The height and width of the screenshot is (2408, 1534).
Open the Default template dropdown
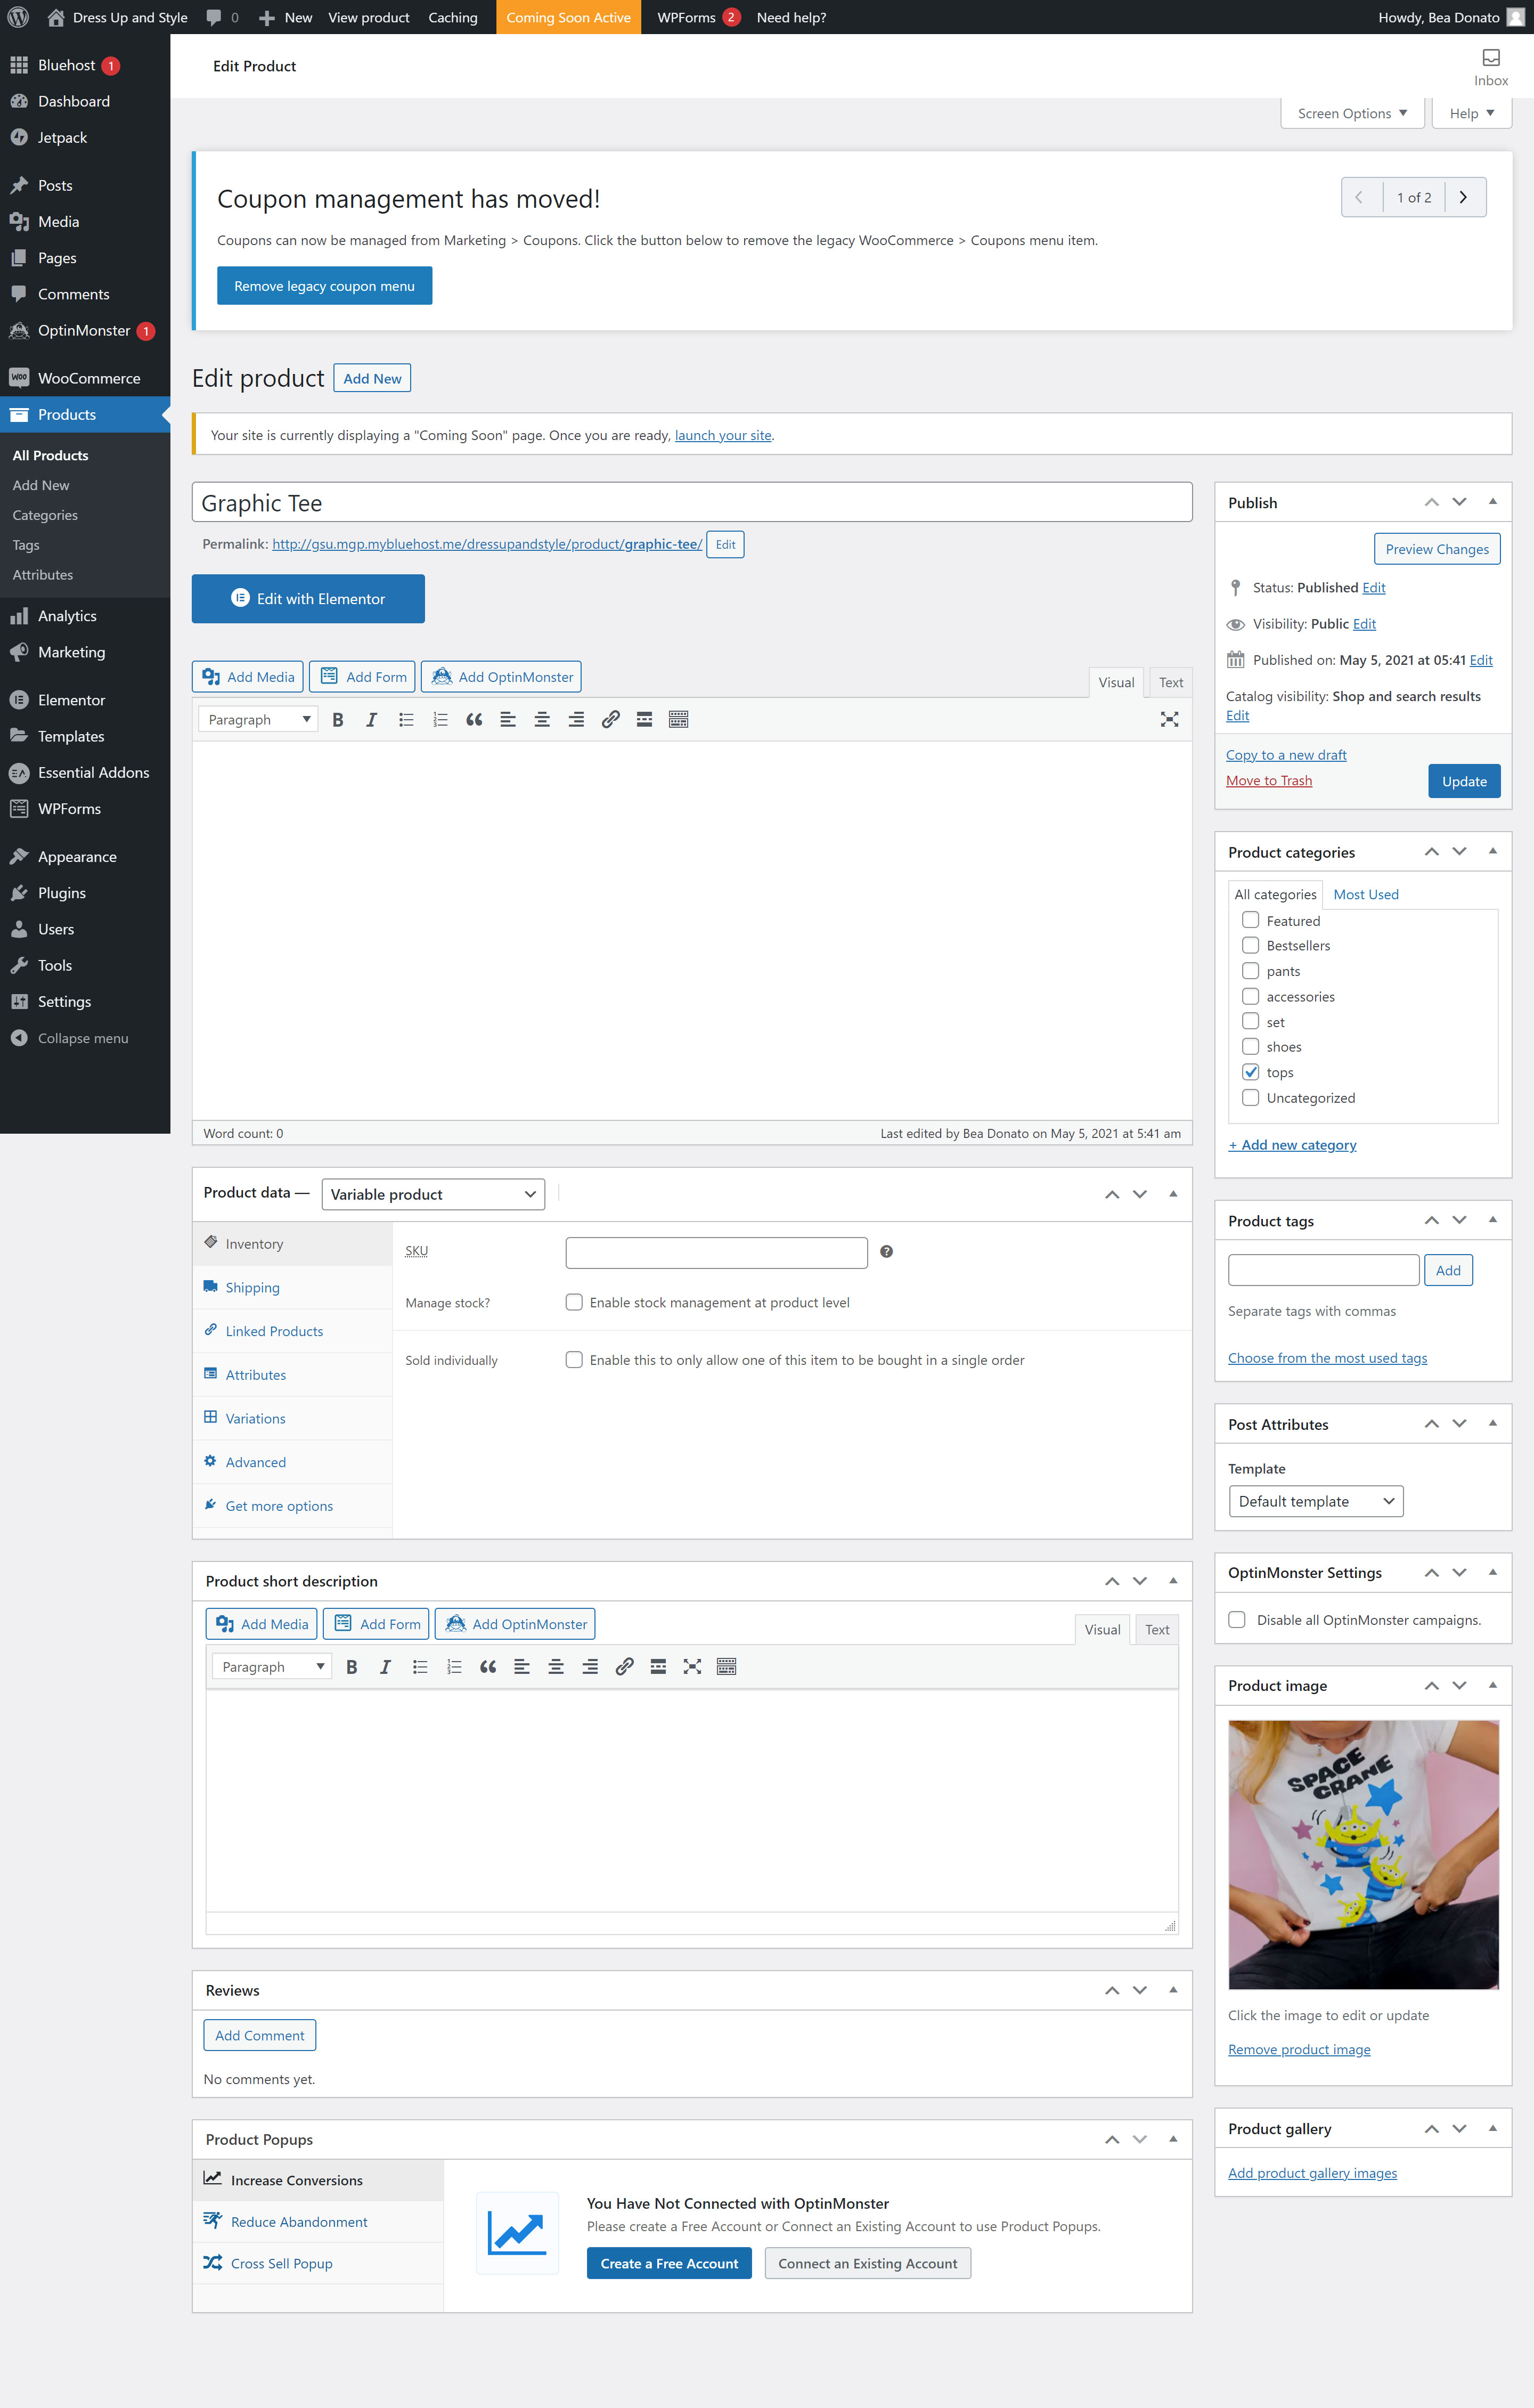1315,1501
